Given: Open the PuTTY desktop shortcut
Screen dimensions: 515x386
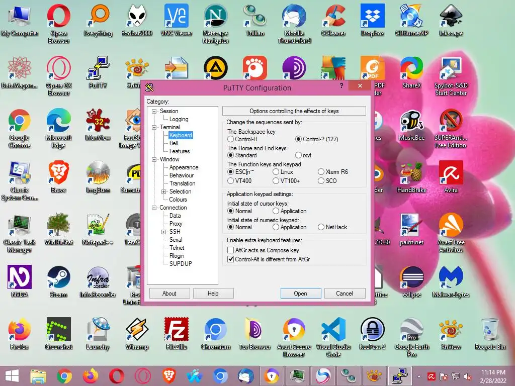Looking at the screenshot, I should pos(98,72).
